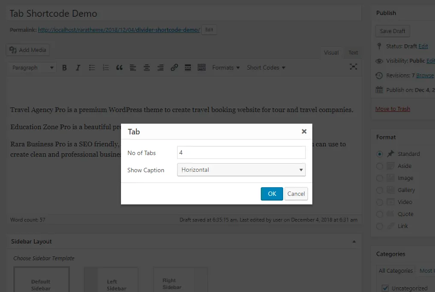Toggle the toolbar kitchen sink icon
The image size is (435, 292).
(201, 67)
